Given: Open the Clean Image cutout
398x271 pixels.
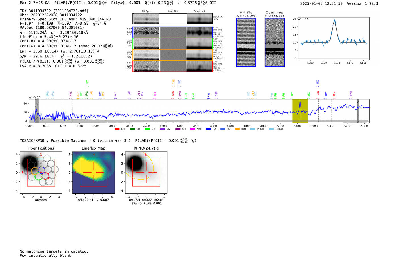Looking at the screenshot, I should pyautogui.click(x=275, y=42).
